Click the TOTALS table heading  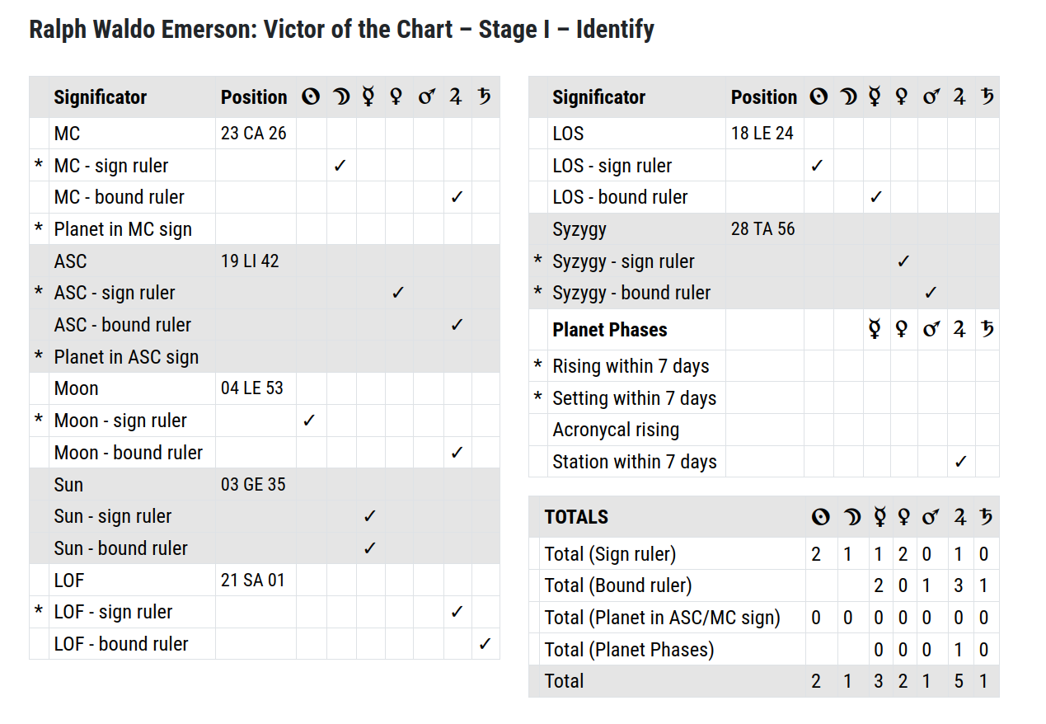576,517
